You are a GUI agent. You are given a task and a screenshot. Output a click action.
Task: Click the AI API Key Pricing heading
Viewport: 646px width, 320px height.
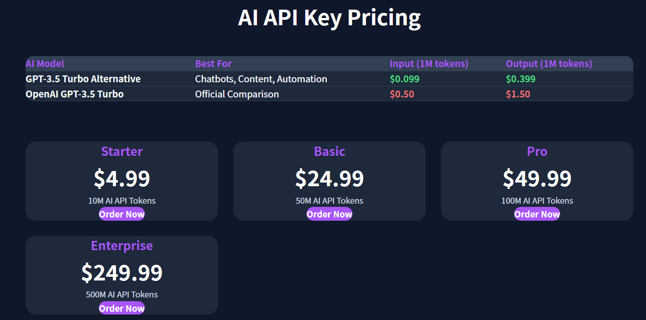(x=329, y=18)
